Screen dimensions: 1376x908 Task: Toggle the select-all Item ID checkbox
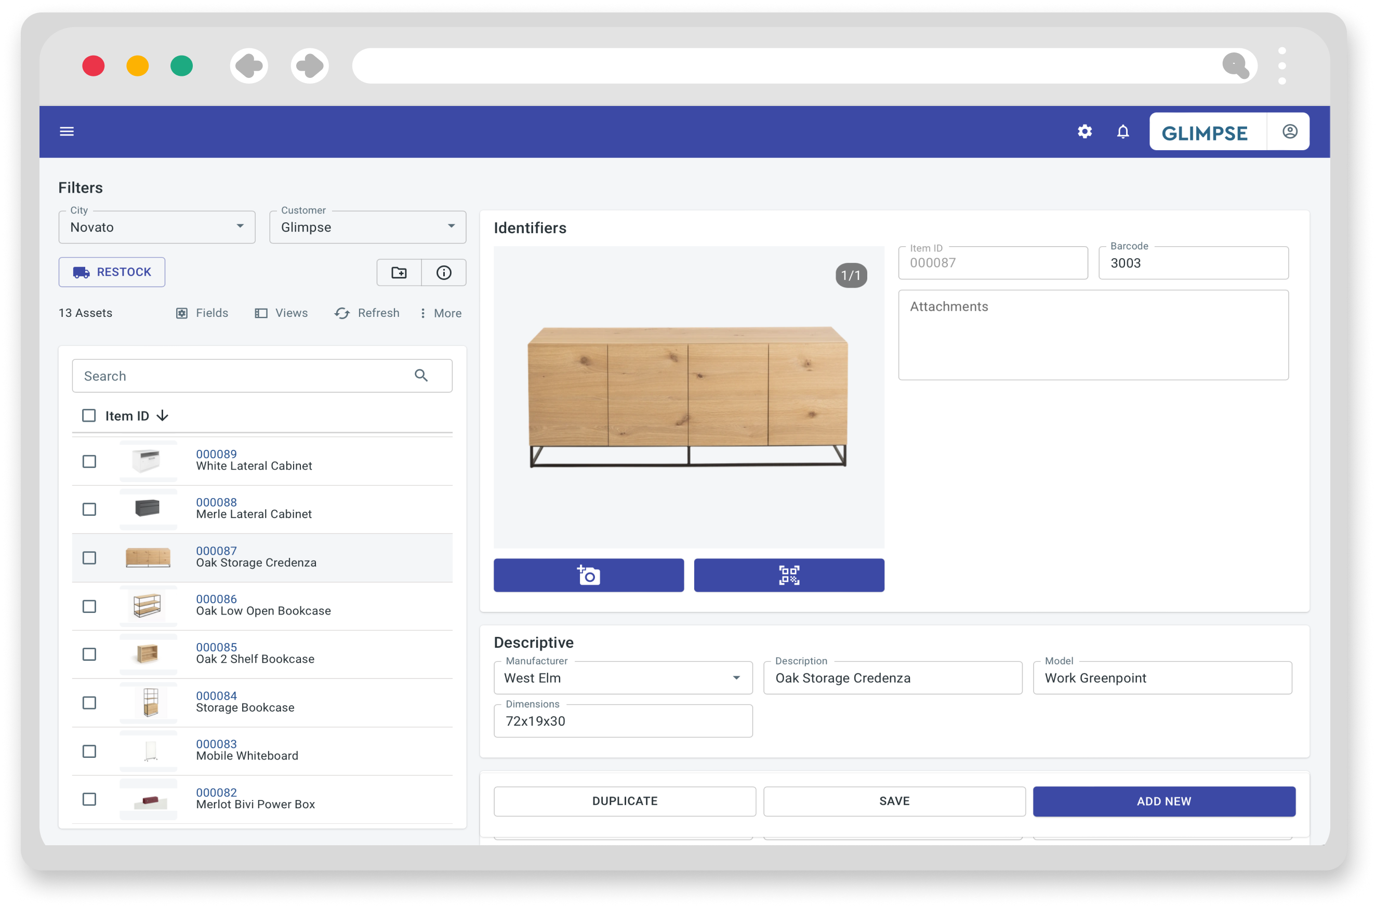click(89, 416)
